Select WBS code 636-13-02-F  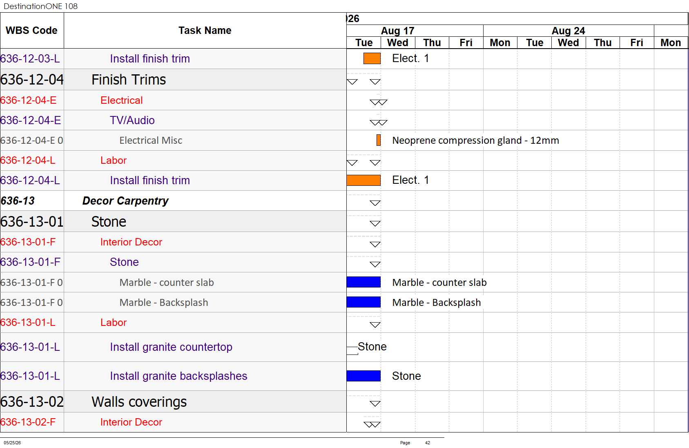[28, 422]
